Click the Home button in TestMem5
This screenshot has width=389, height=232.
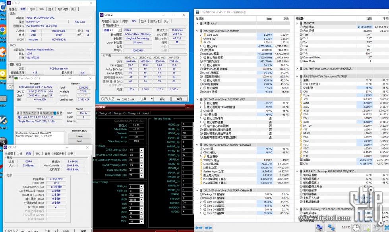(79, 136)
